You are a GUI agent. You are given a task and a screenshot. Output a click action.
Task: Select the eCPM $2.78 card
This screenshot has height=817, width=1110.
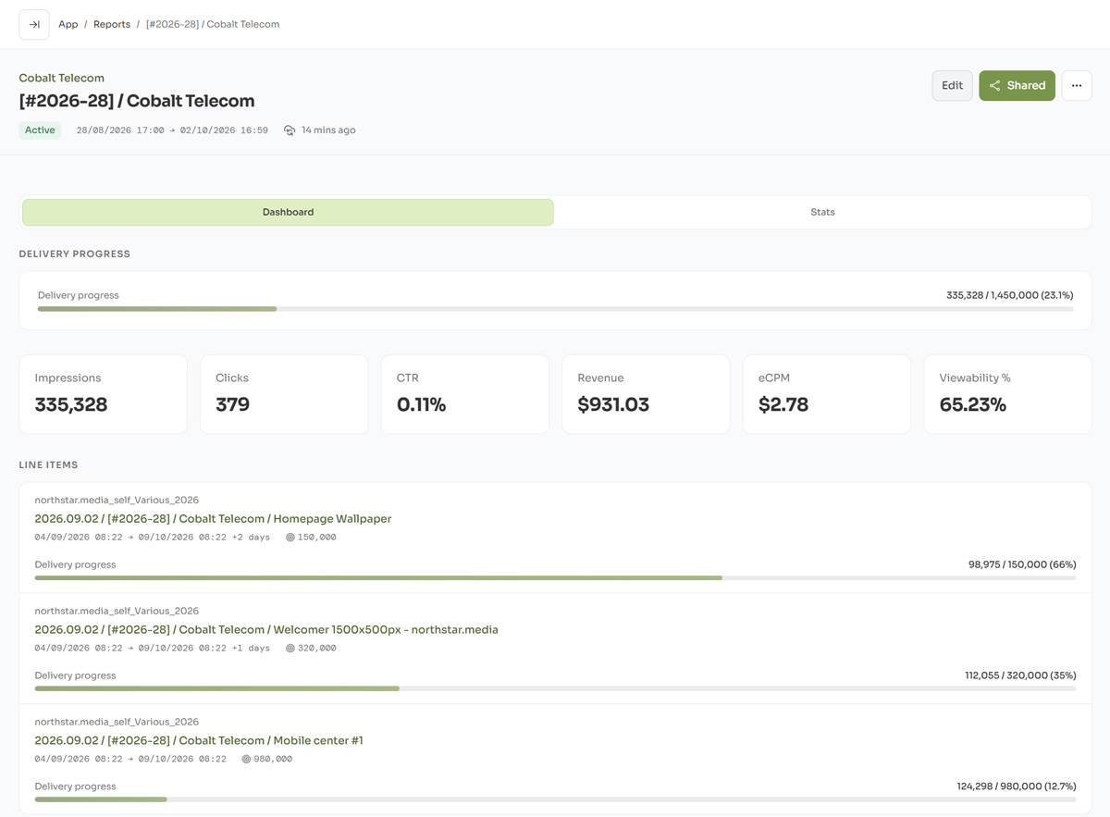point(826,394)
